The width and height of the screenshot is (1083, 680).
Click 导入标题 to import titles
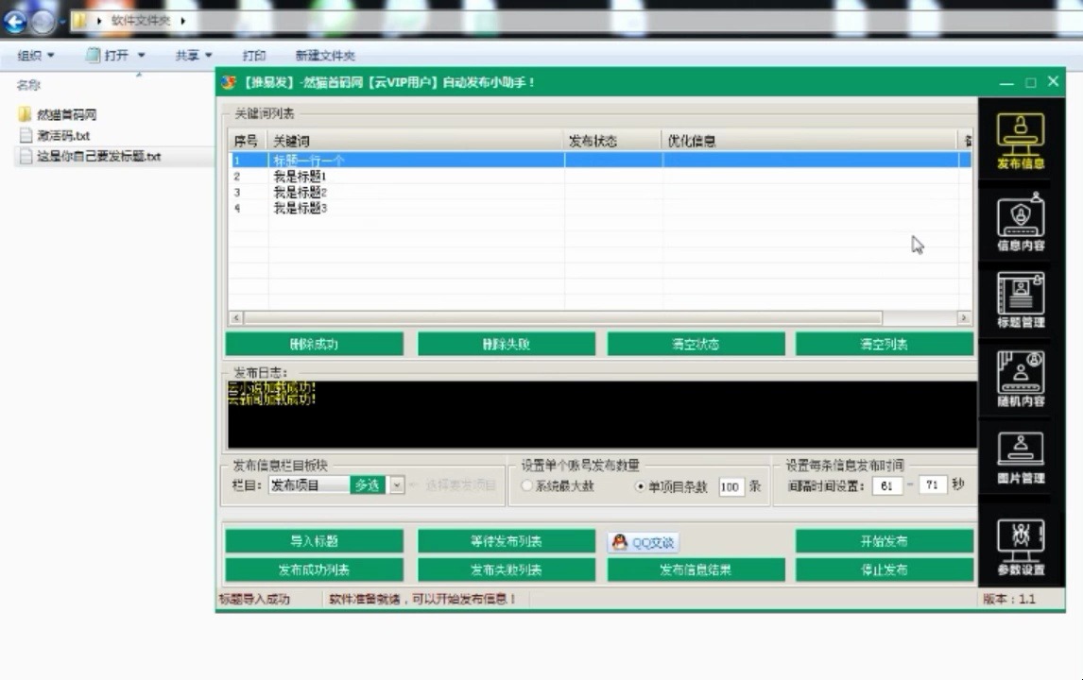click(x=314, y=541)
